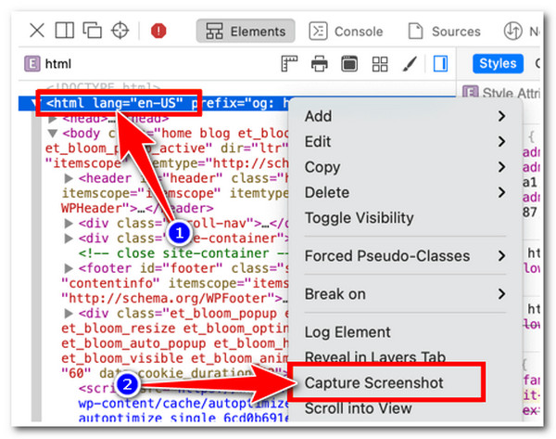Select the Styles sidebar tab
Image resolution: width=556 pixels, height=439 pixels.
498,64
